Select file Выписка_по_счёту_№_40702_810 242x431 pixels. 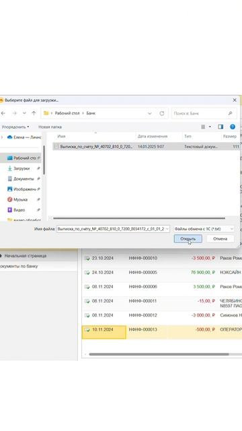click(x=96, y=147)
